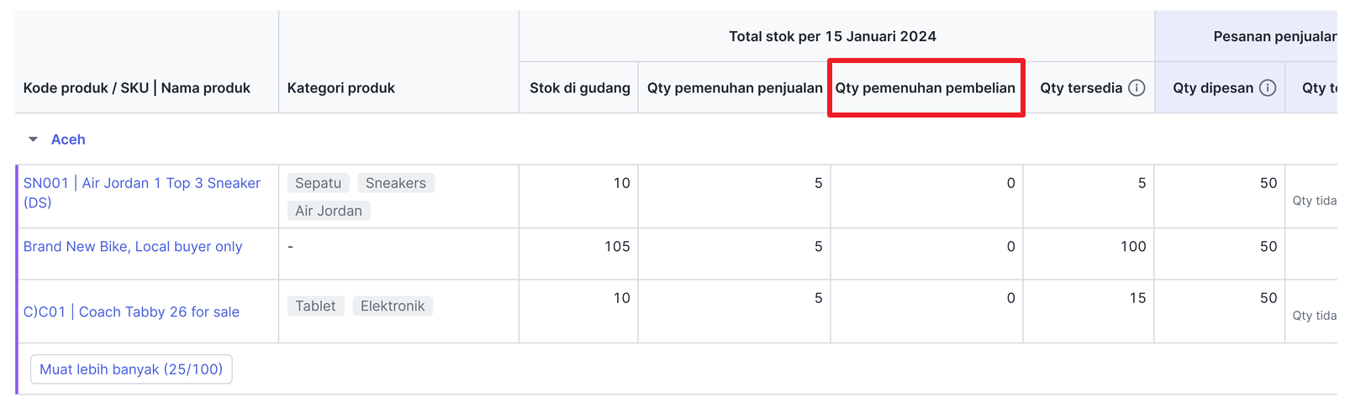Click Kode produk / SKU column header
Viewport: 1361px width, 403px height.
86,88
